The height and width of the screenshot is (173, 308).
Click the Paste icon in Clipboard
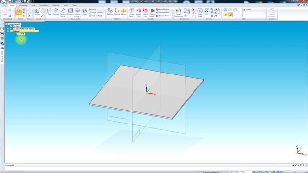[5, 12]
